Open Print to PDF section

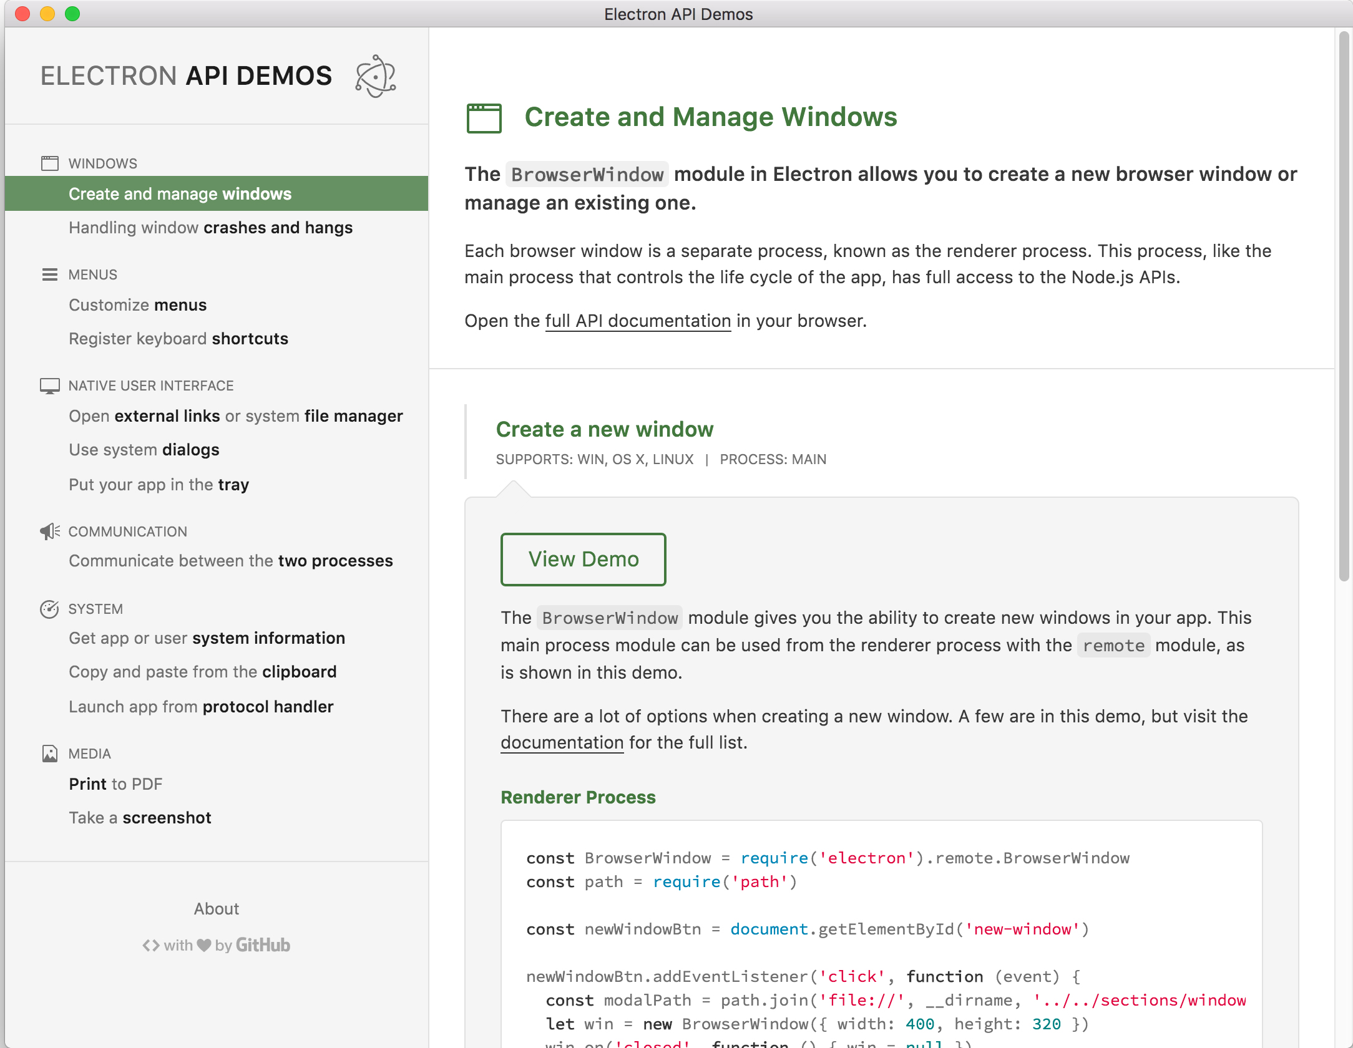click(x=116, y=784)
